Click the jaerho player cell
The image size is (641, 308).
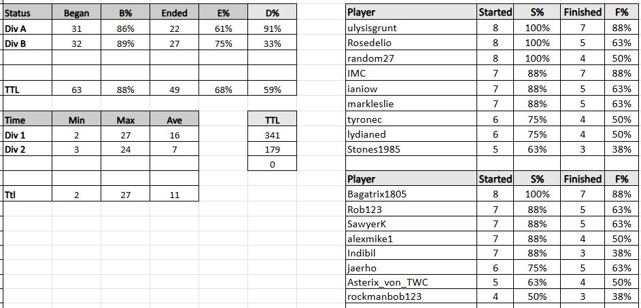point(412,267)
